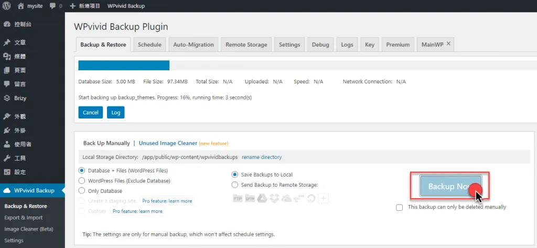Click Custom 'Pro feature: learn more' link
The image size is (537, 248).
pos(137,211)
